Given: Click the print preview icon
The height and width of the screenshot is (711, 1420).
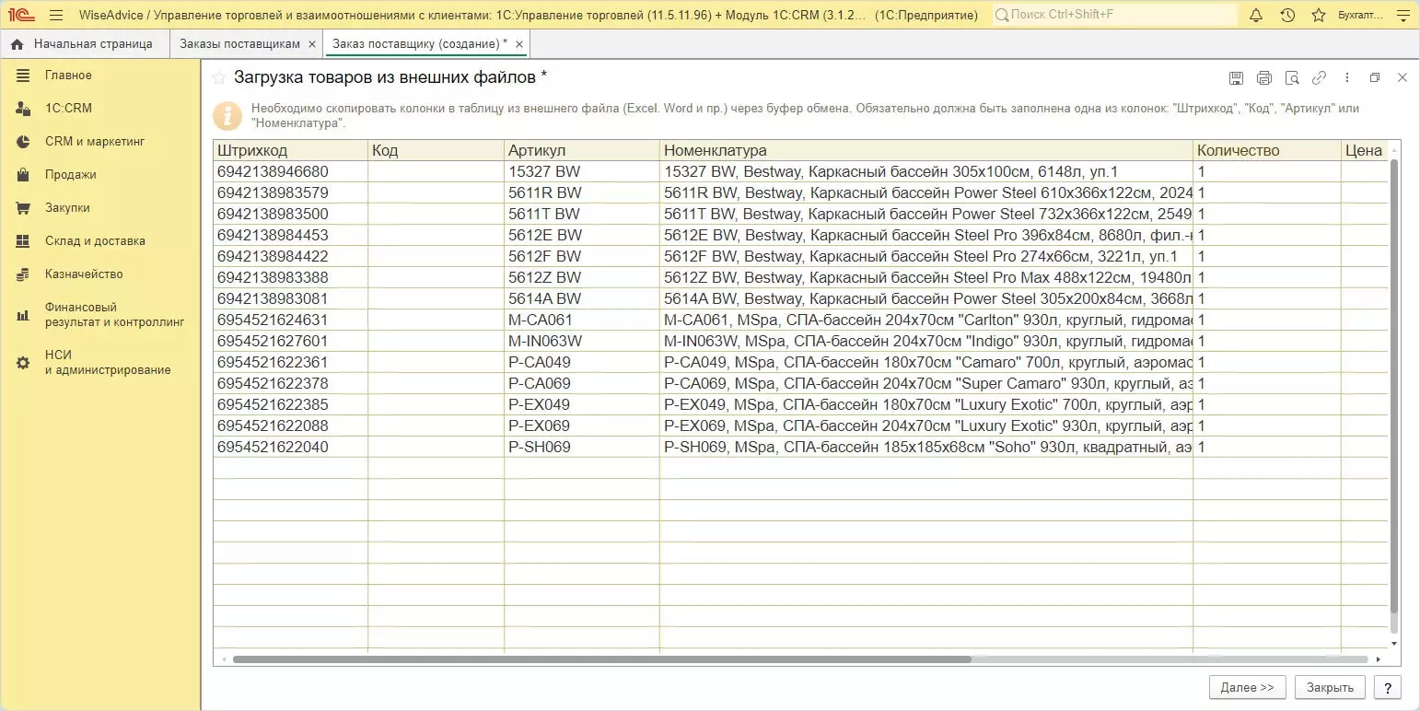Looking at the screenshot, I should pos(1292,78).
